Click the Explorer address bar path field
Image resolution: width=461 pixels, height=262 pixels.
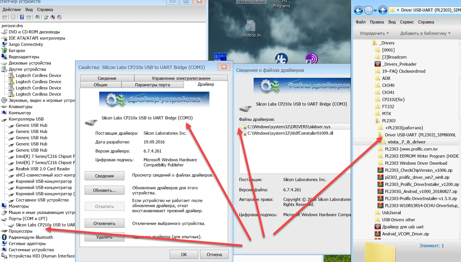click(425, 10)
